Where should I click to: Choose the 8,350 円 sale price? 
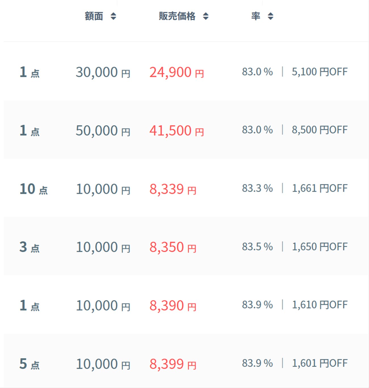(x=173, y=247)
